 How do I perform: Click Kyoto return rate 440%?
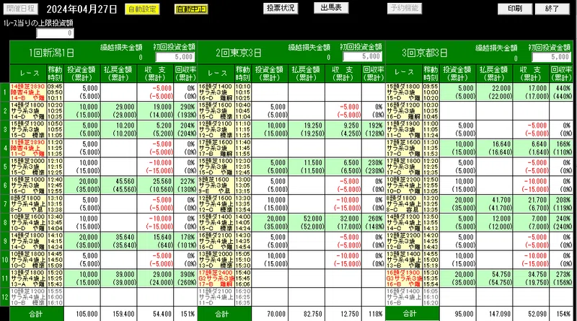click(x=561, y=92)
